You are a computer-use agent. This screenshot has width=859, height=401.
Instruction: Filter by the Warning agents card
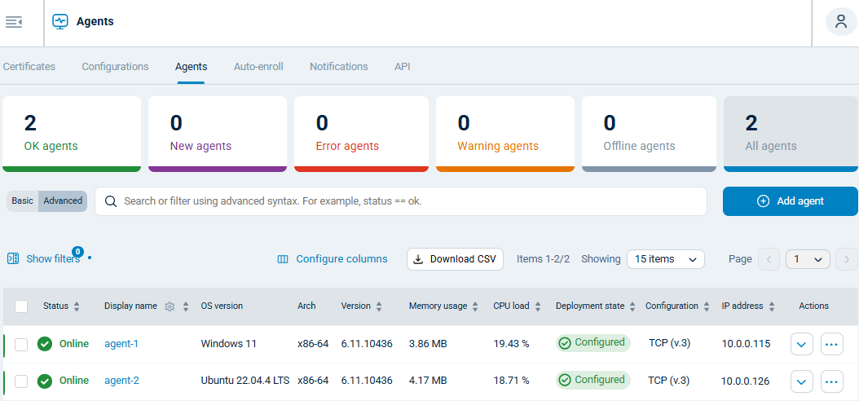pyautogui.click(x=505, y=134)
